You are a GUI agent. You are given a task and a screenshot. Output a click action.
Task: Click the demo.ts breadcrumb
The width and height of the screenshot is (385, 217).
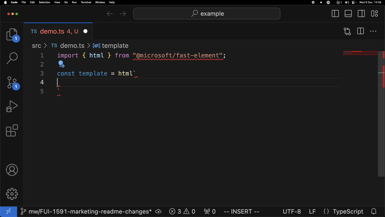tap(72, 46)
